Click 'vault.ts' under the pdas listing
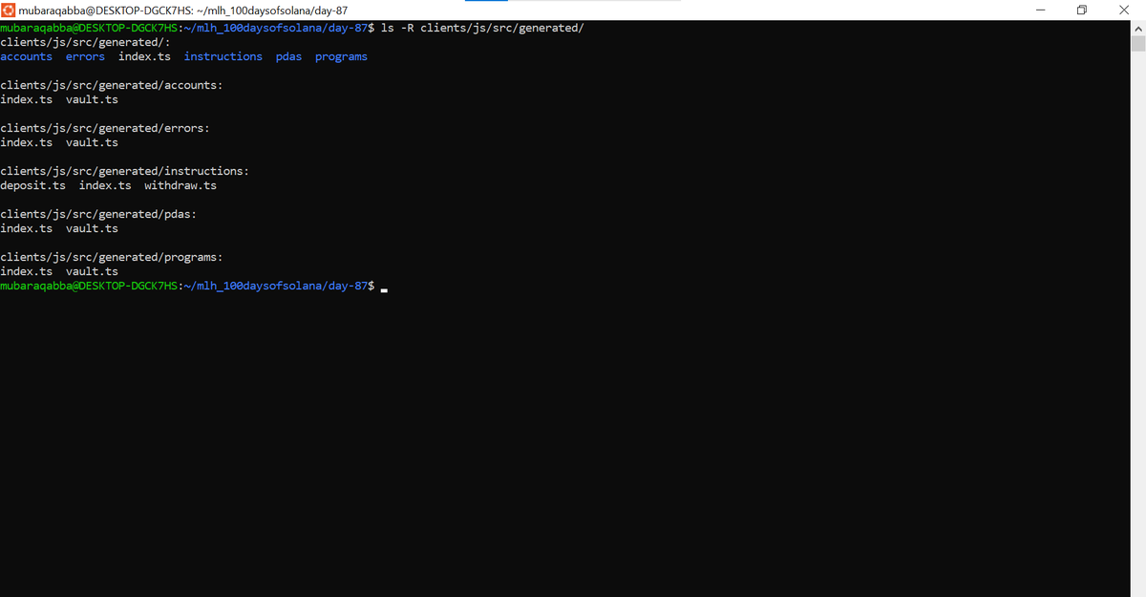The height and width of the screenshot is (597, 1146). pos(92,228)
